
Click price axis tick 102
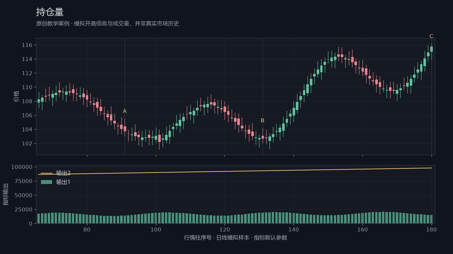click(27, 144)
